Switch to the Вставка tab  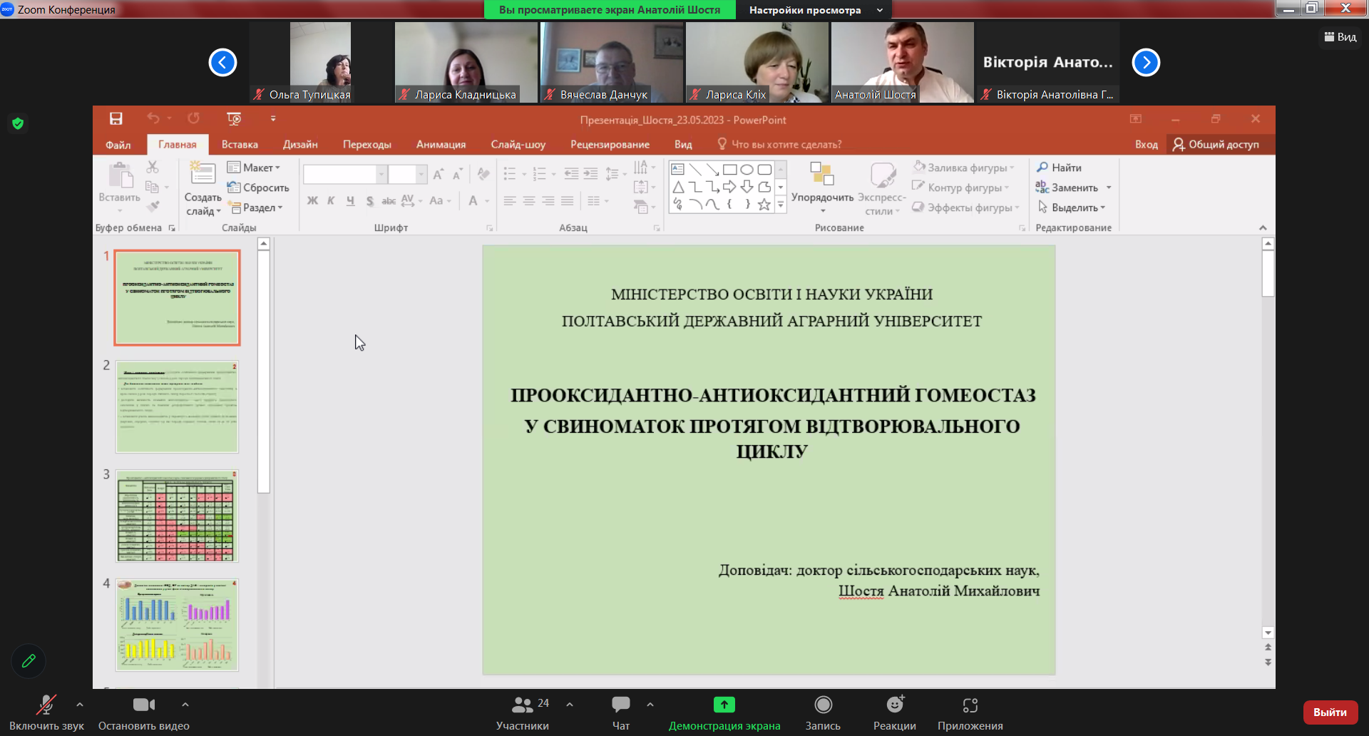click(x=240, y=144)
